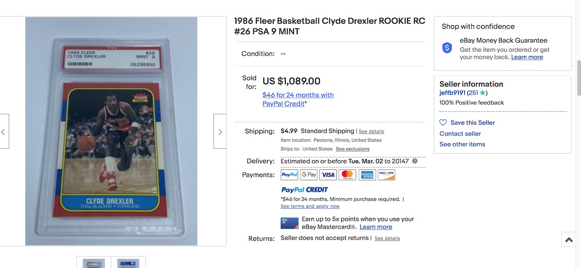Viewport: 581px width, 268px height.
Task: Open the Money Back Guarantee Learn more link
Action: click(x=527, y=57)
